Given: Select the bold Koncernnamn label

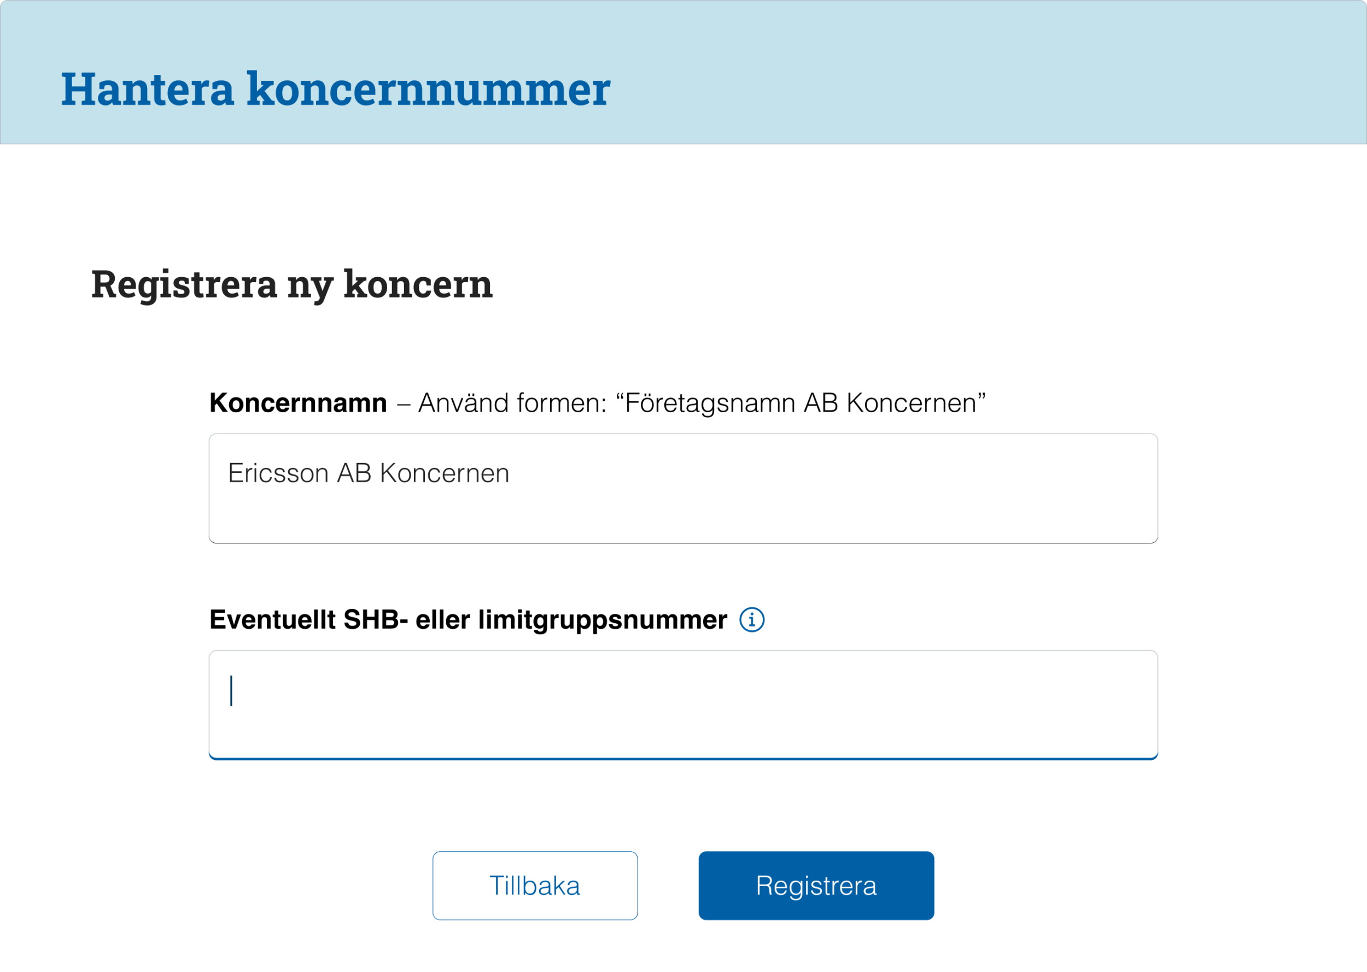Looking at the screenshot, I should coord(298,403).
